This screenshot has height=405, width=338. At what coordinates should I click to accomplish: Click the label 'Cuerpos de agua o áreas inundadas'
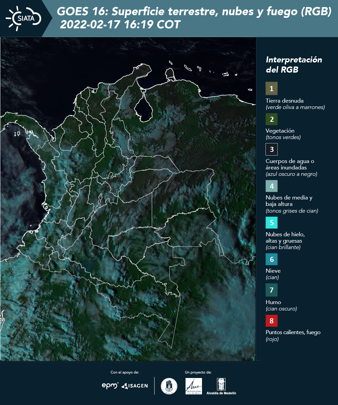point(290,164)
